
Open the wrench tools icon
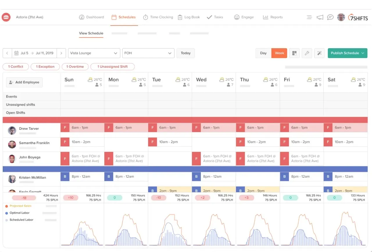coord(307,53)
